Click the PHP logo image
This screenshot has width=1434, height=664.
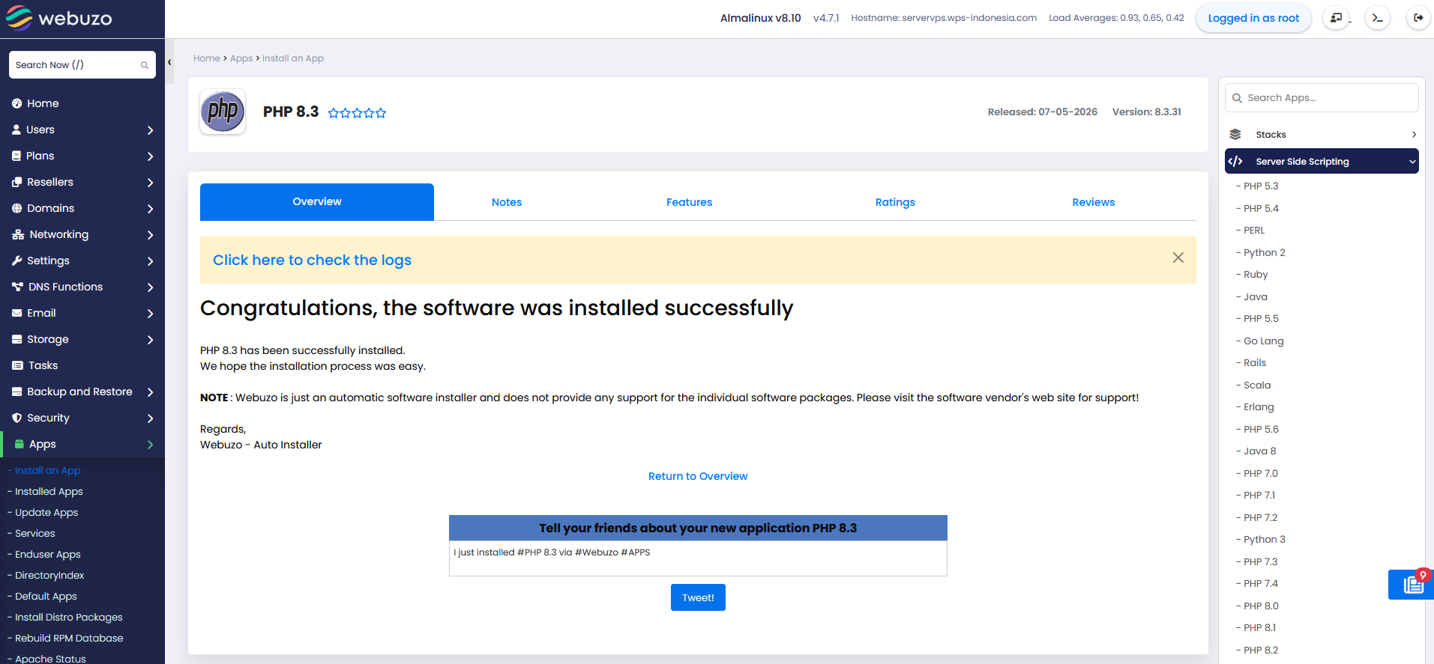(x=223, y=112)
